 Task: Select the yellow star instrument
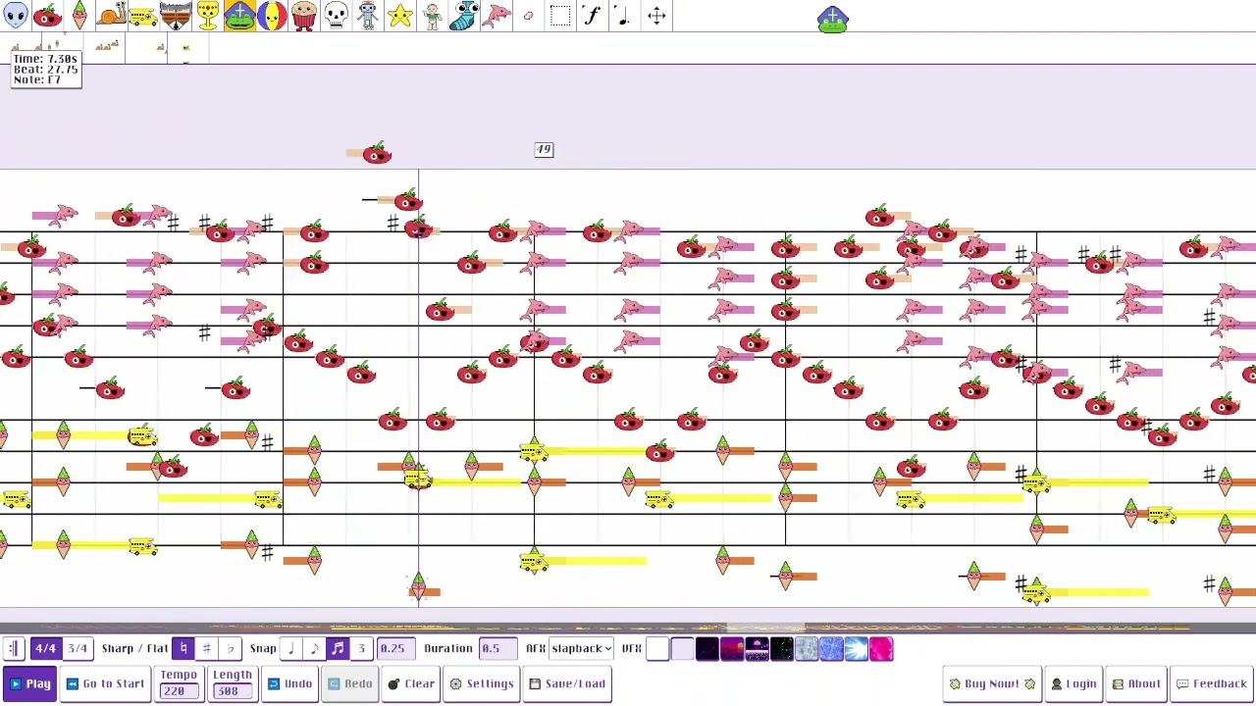click(399, 16)
